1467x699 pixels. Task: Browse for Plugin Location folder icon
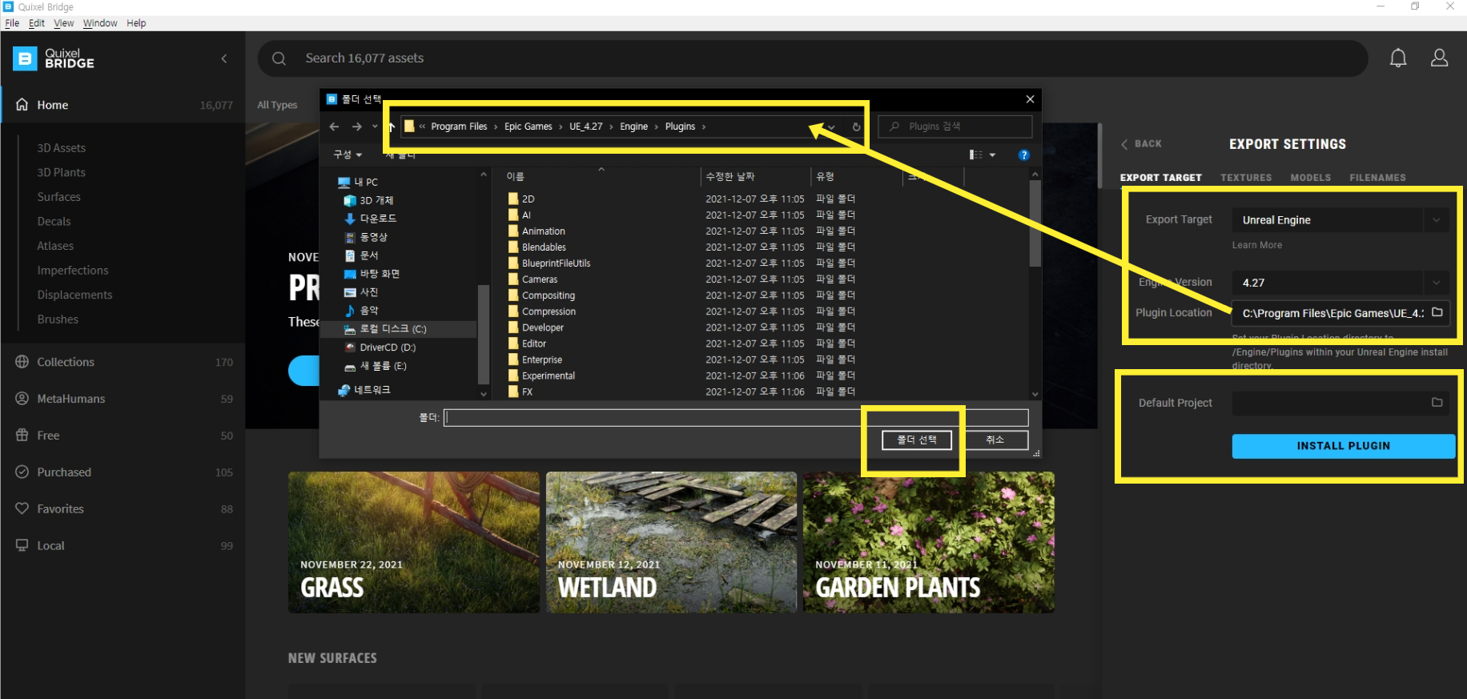1437,312
